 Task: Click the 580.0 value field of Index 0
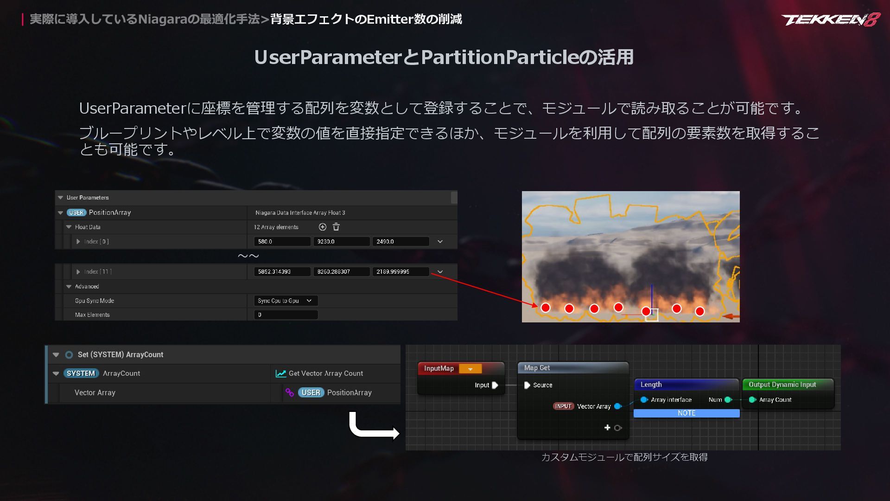(x=282, y=242)
